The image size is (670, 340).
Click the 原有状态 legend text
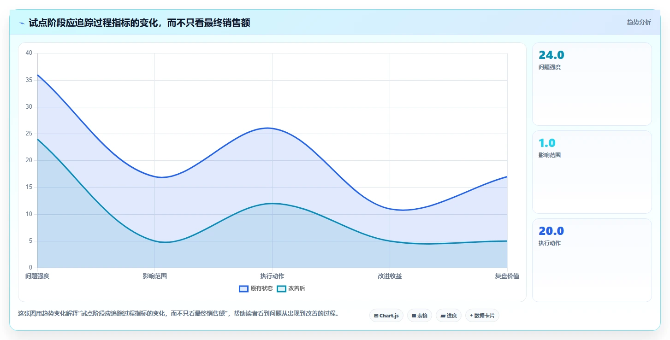[x=261, y=289]
